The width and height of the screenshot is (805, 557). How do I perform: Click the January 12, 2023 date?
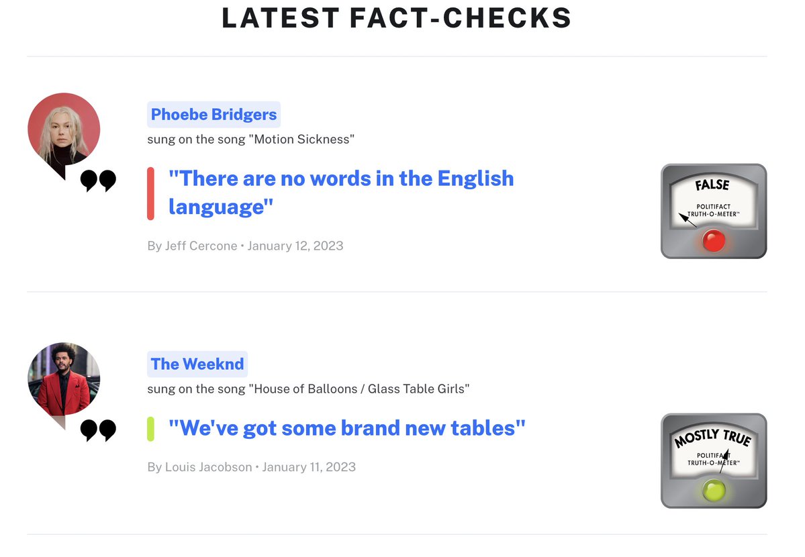[295, 246]
